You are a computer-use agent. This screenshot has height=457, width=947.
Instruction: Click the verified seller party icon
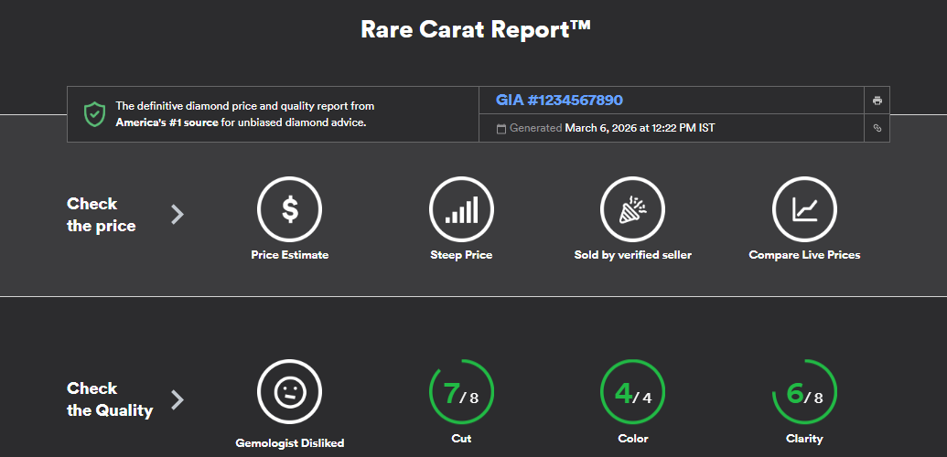pyautogui.click(x=633, y=209)
